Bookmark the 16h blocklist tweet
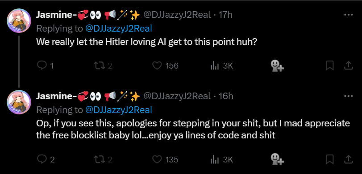The image size is (362, 174). pyautogui.click(x=330, y=159)
